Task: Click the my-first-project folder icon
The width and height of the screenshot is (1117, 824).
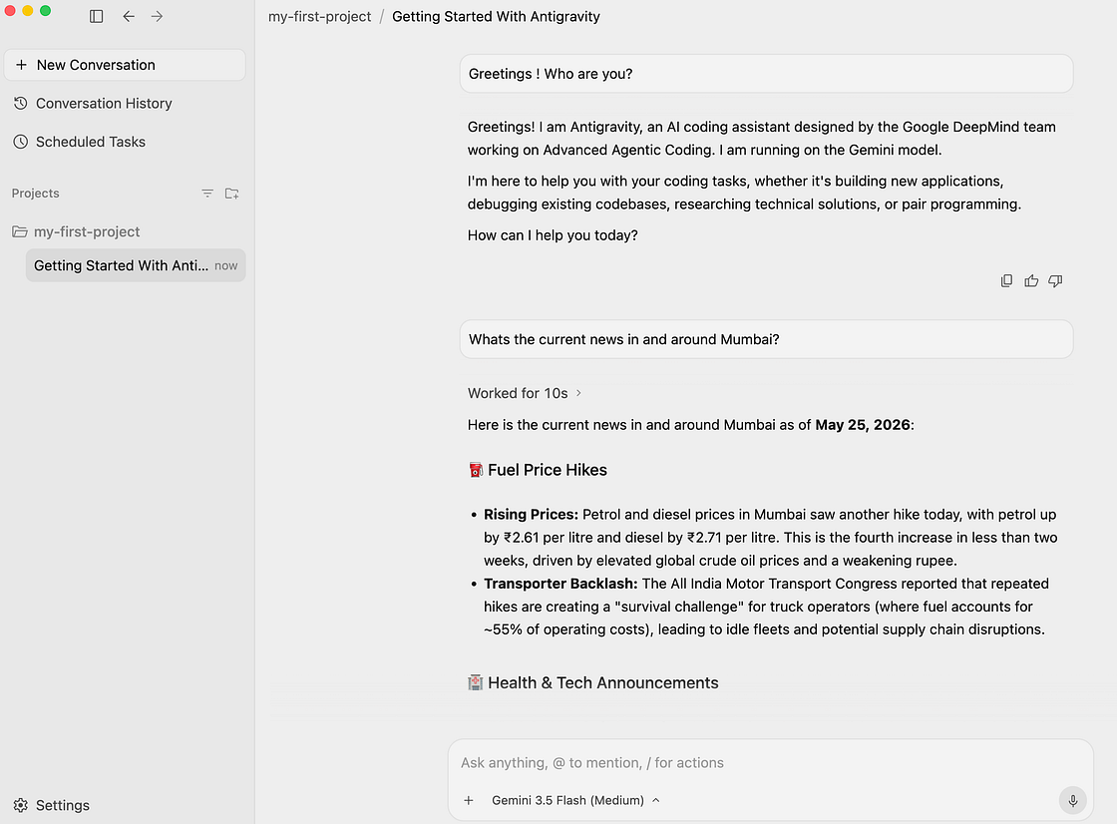Action: coord(20,231)
